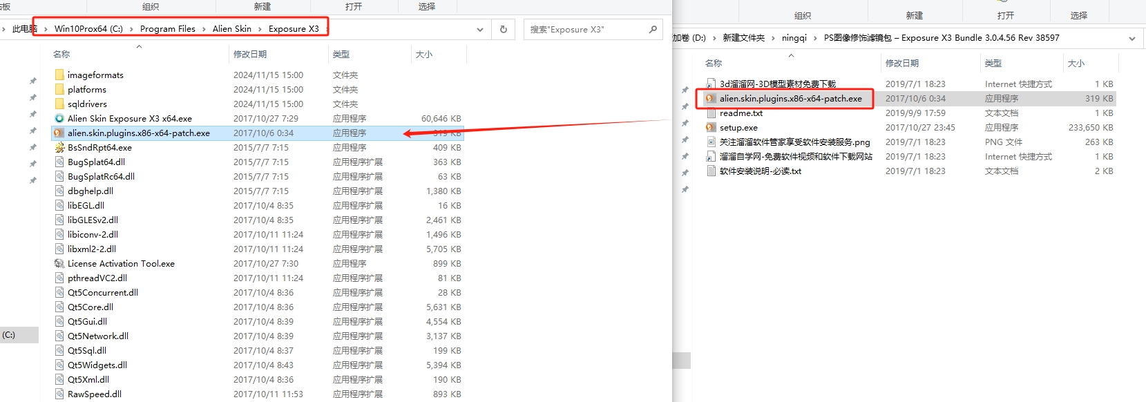Select Qt5Concurrent.dll file name

(x=103, y=292)
